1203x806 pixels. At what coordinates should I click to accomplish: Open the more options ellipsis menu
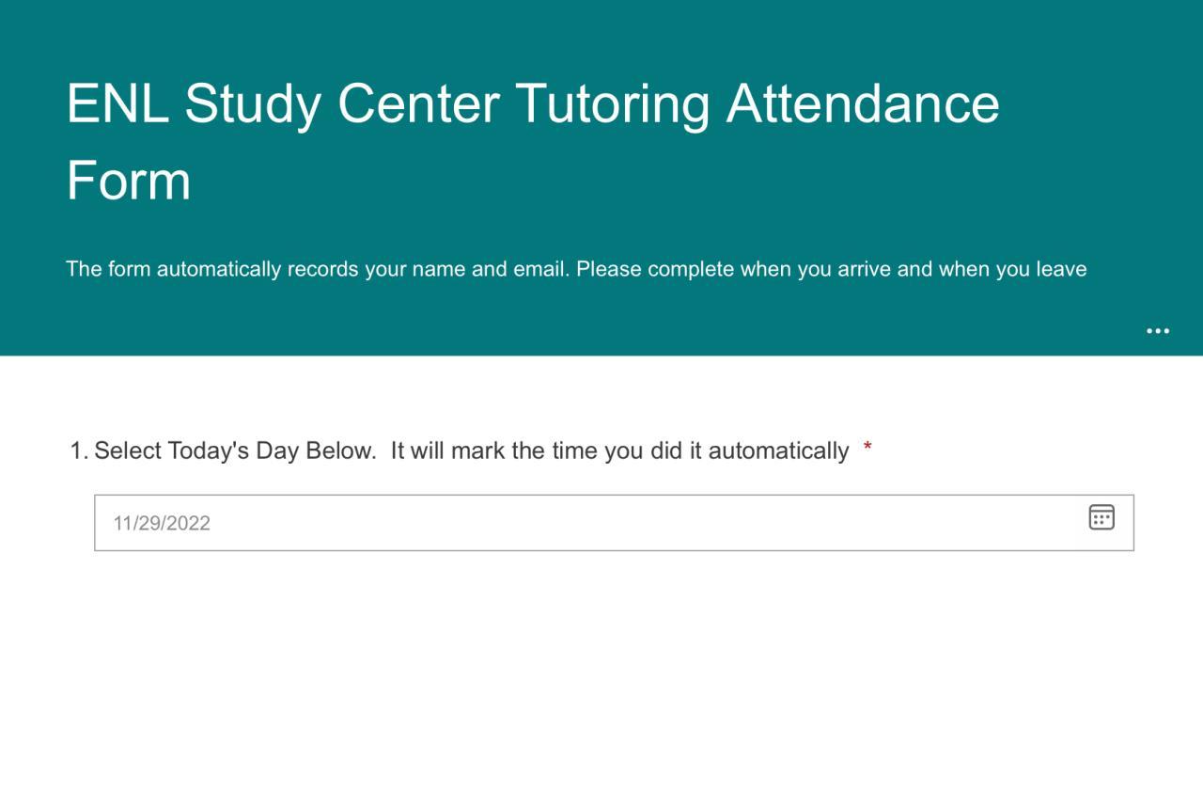(1158, 331)
